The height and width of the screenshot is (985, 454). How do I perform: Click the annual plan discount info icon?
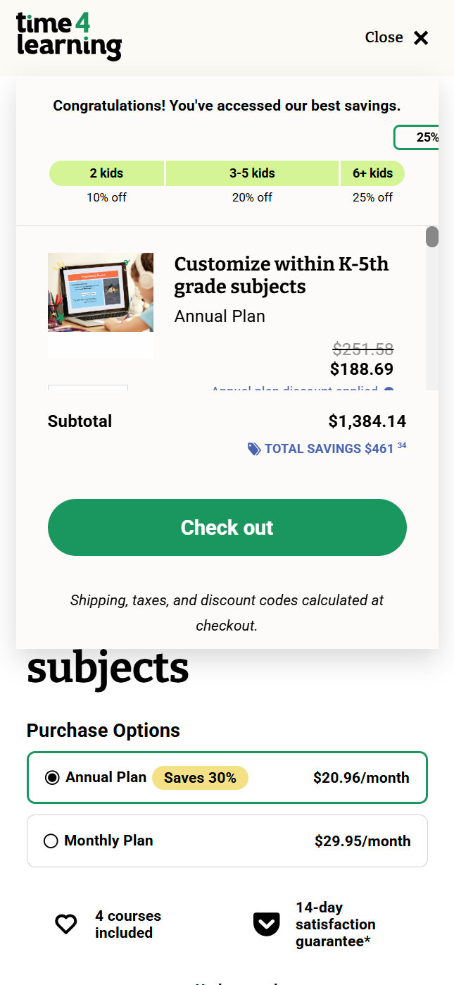click(x=389, y=390)
